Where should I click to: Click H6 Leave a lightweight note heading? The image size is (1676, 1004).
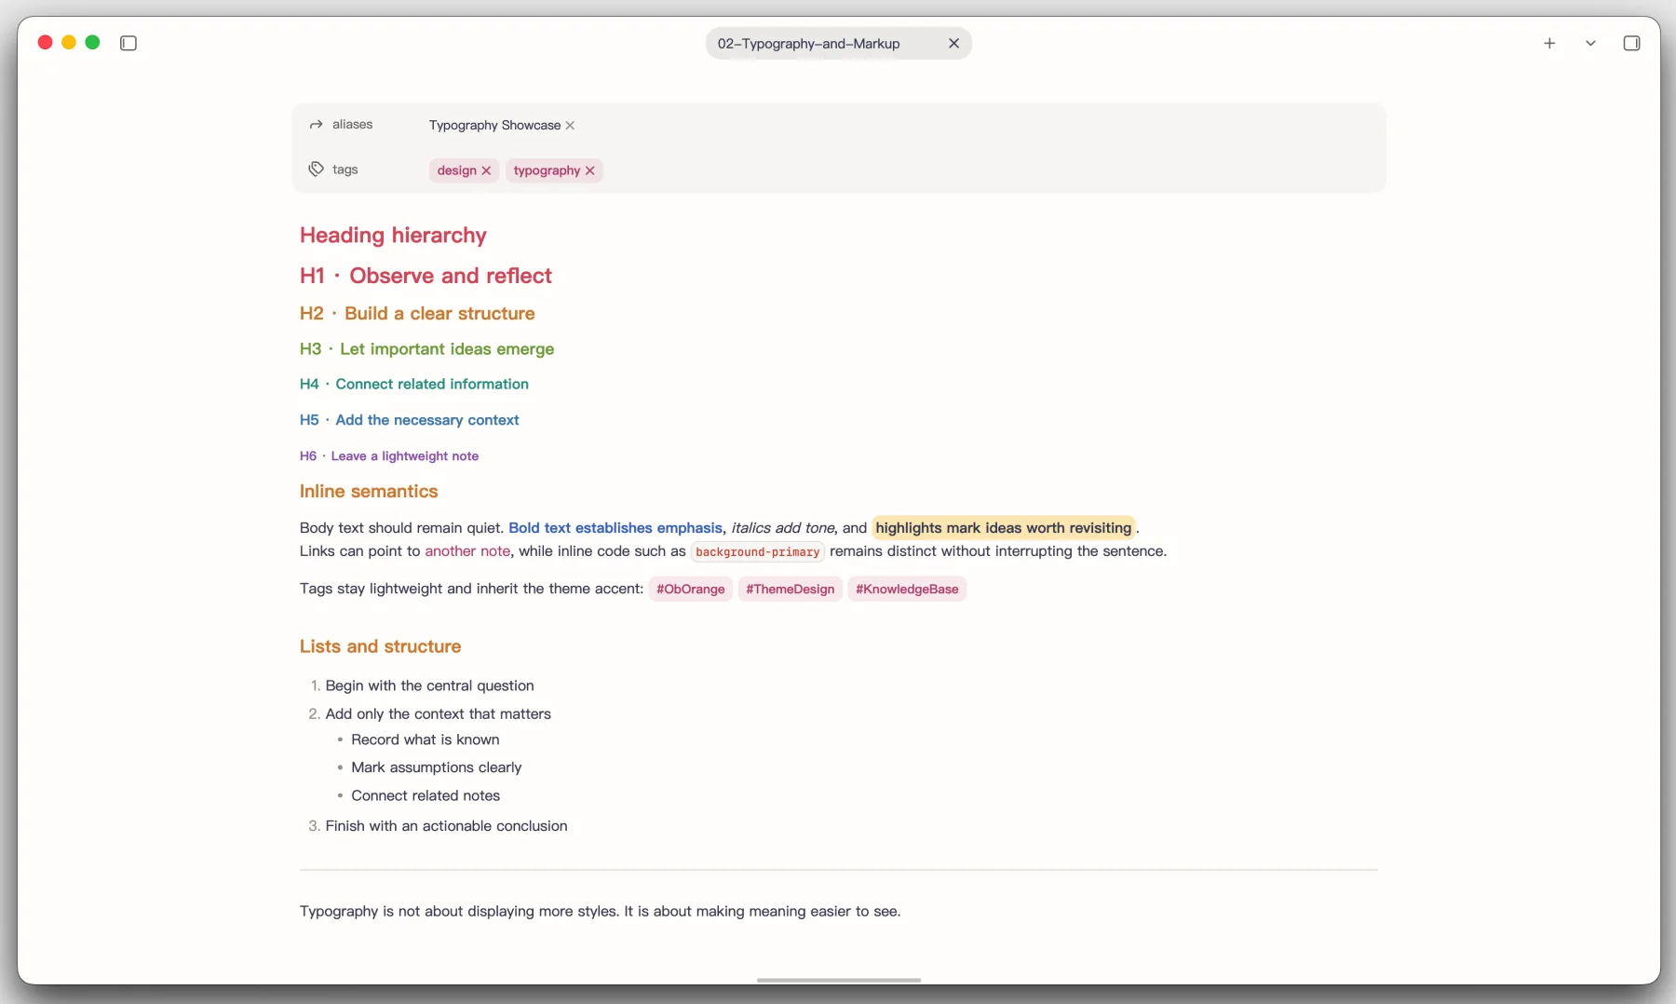(388, 455)
